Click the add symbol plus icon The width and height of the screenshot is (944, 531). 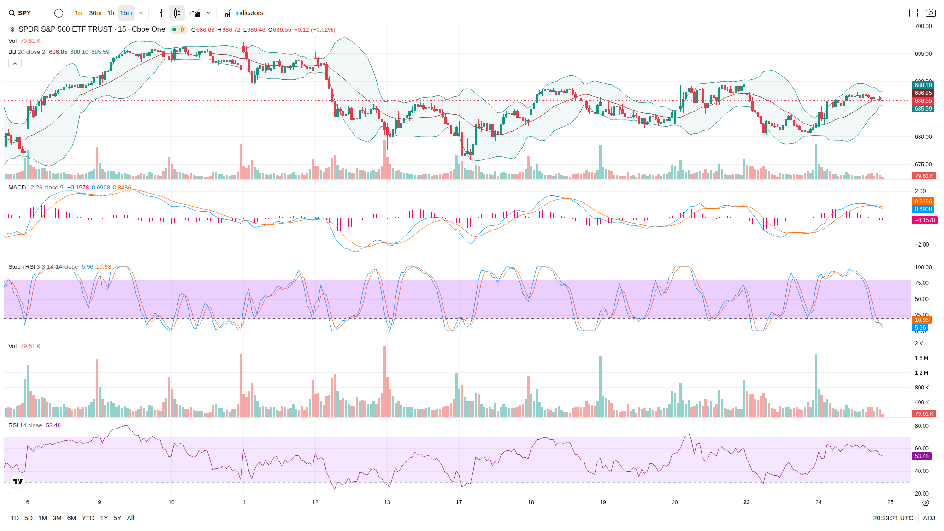59,13
